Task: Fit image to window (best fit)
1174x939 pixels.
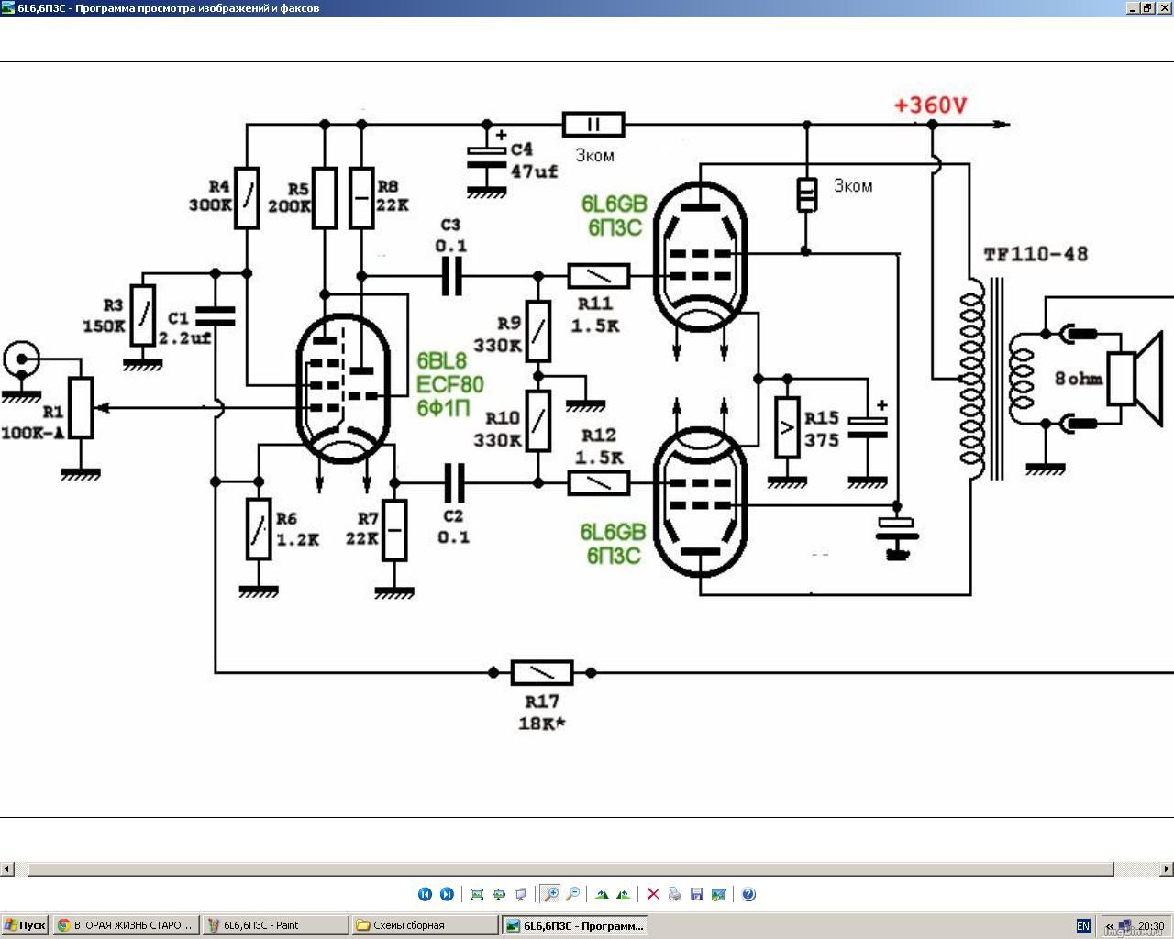Action: [x=477, y=894]
